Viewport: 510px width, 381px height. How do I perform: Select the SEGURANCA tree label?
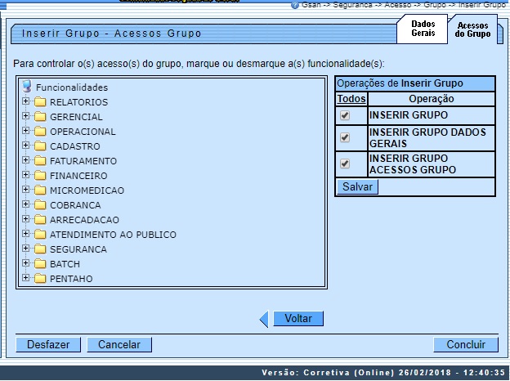78,249
